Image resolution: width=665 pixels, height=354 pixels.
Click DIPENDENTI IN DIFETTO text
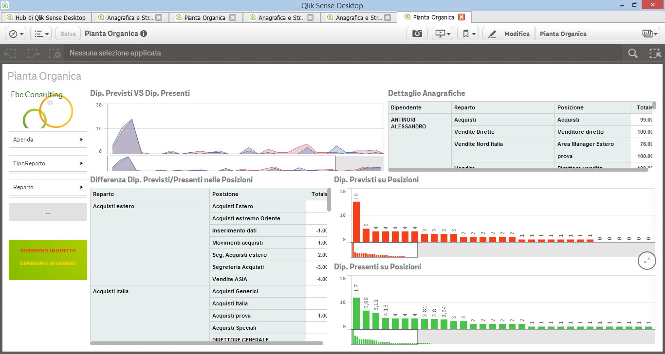[48, 251]
